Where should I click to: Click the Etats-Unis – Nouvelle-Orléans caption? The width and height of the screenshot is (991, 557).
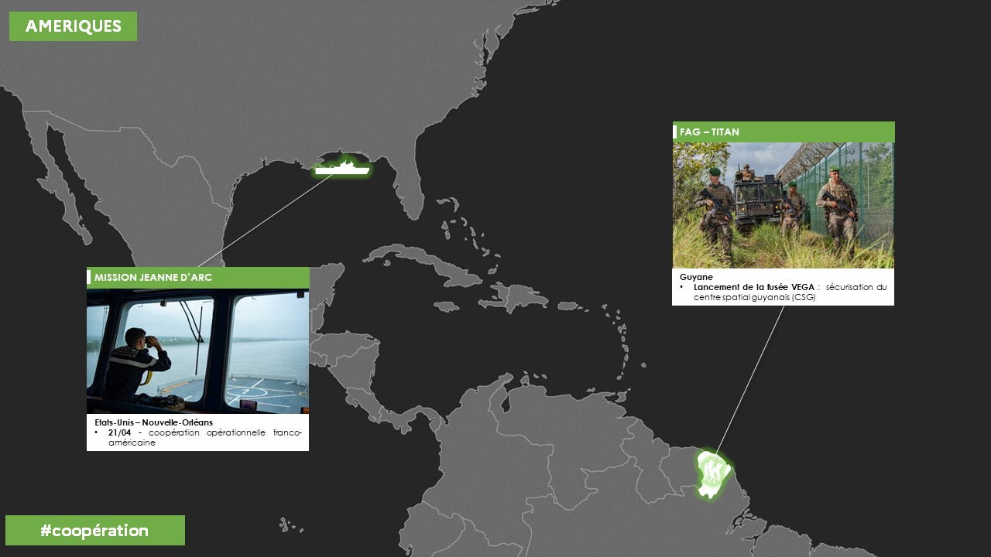(x=153, y=422)
